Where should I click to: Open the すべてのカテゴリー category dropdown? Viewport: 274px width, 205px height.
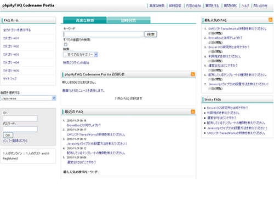coord(81,55)
